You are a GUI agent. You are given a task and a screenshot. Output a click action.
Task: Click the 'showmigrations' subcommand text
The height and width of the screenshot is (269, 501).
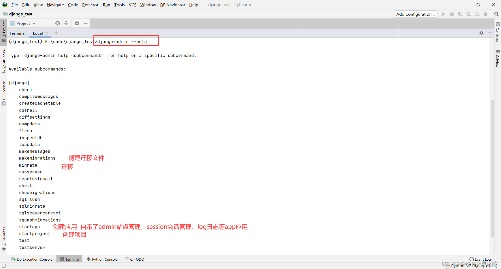37,192
